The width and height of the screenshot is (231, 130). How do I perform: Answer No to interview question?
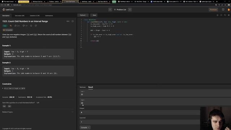(x=9, y=106)
